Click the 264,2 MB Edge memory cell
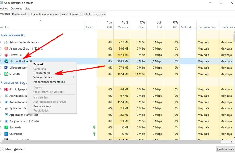The image size is (235, 153). pyautogui.click(x=122, y=61)
